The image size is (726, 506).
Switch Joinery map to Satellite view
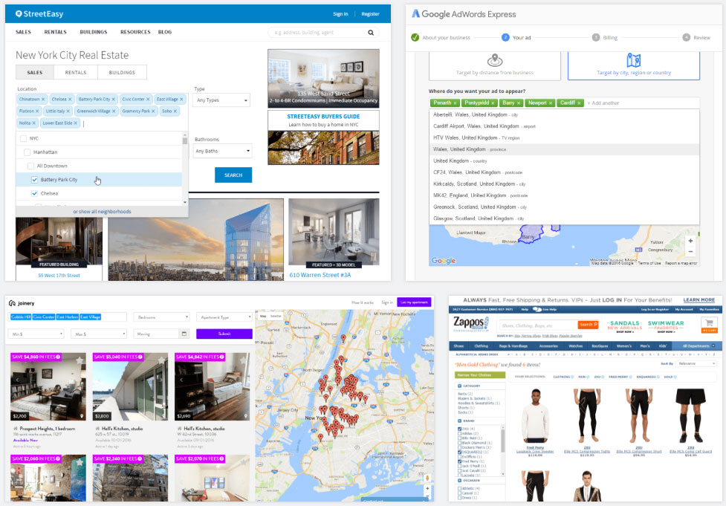pos(276,317)
